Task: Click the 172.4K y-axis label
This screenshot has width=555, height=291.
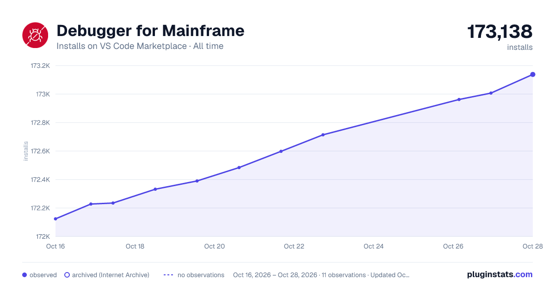Action: 40,180
